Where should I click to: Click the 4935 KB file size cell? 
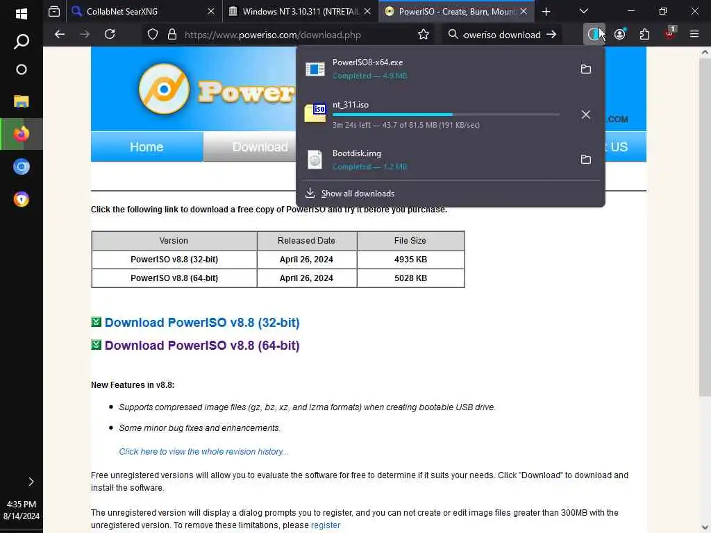pyautogui.click(x=411, y=260)
